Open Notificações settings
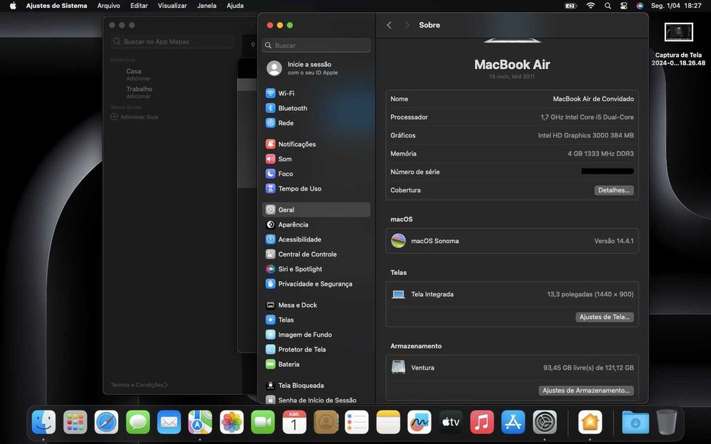This screenshot has height=444, width=711. (316, 144)
